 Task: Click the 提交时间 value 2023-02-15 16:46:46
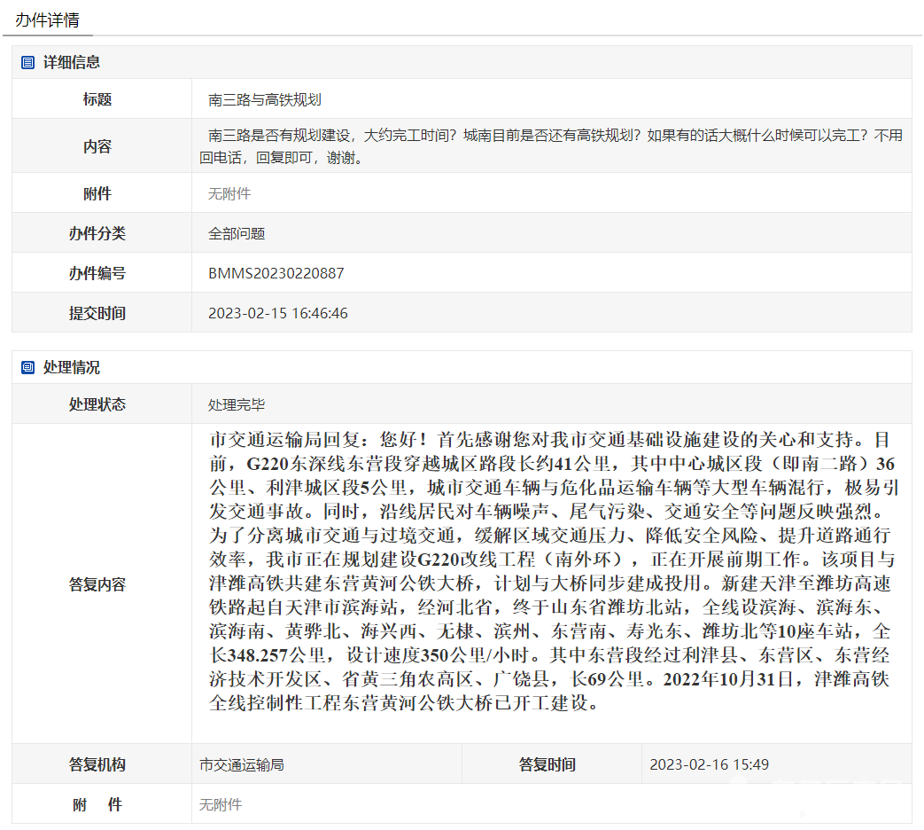(277, 314)
